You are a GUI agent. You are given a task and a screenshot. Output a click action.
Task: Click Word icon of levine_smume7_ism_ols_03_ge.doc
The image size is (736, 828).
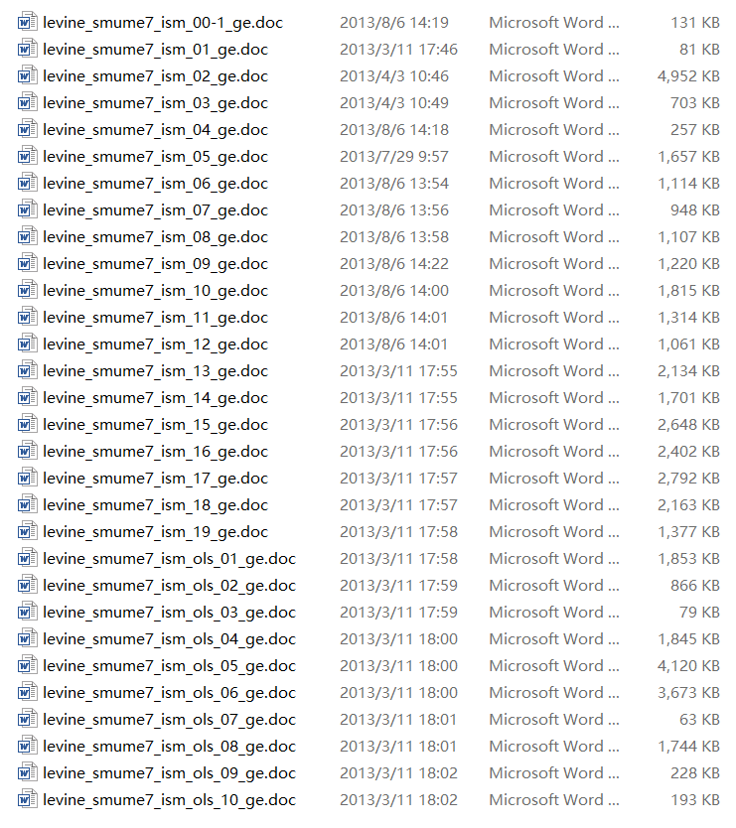28,612
